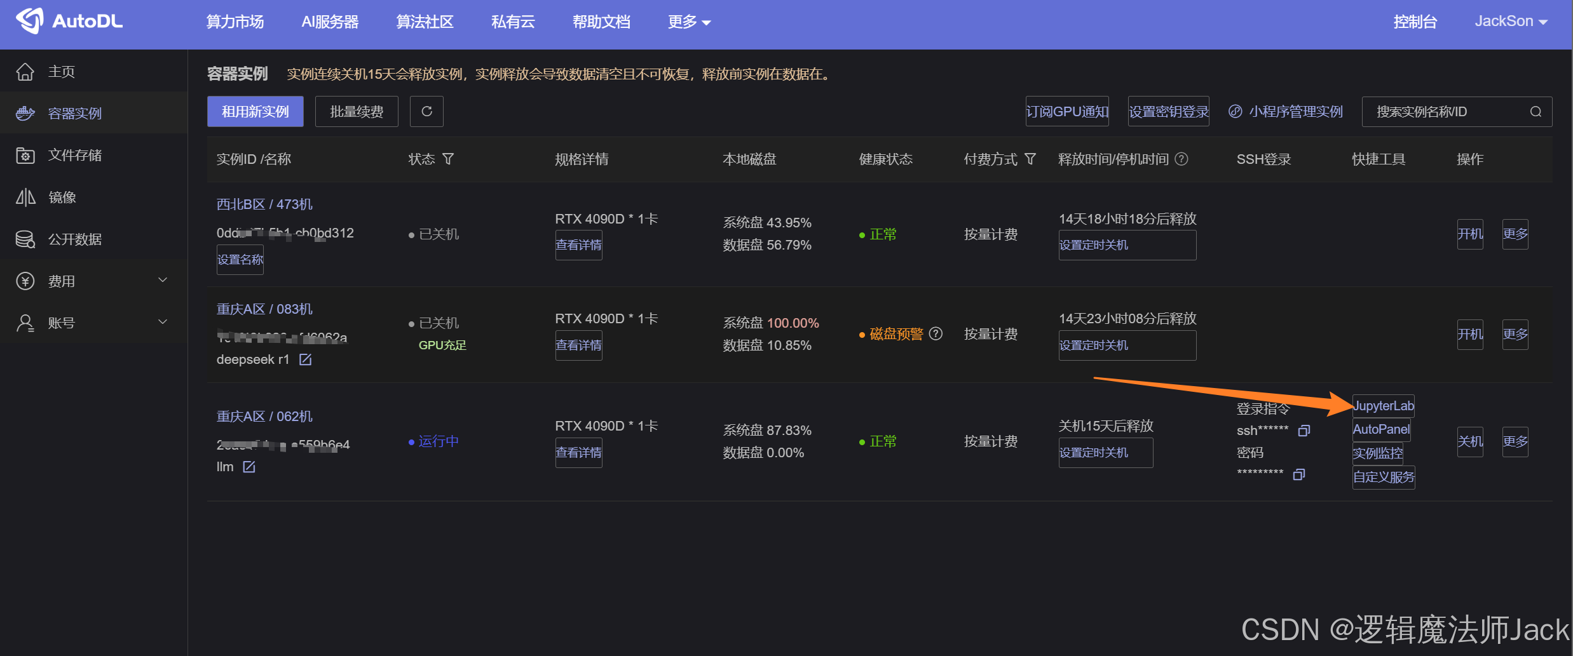
Task: Go to 算力市场 in top navigation
Action: point(235,22)
